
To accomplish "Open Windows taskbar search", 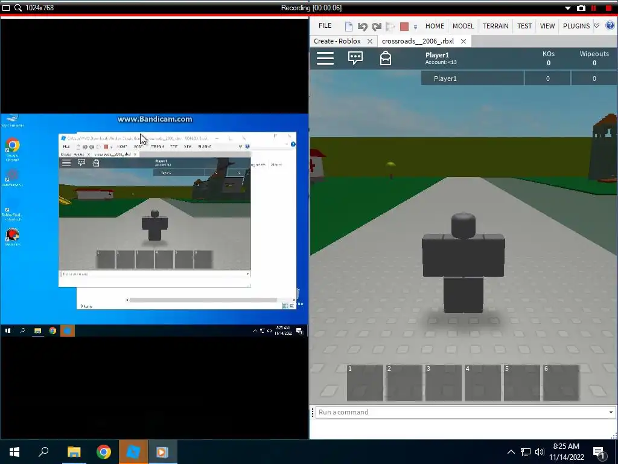I will point(43,452).
